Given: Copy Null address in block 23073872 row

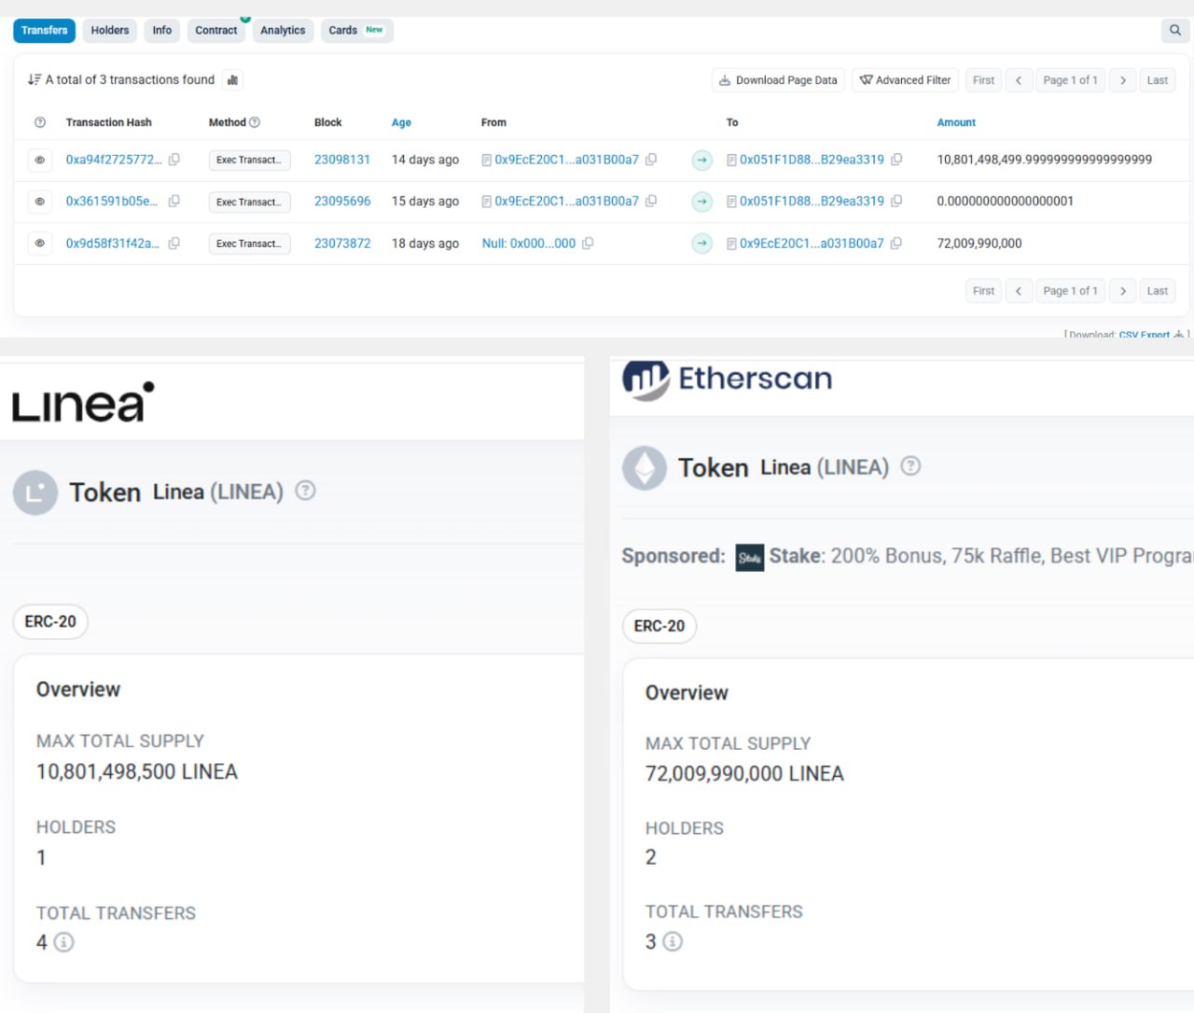Looking at the screenshot, I should pos(588,243).
